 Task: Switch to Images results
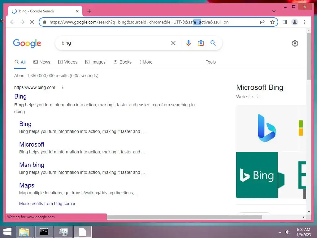[95, 62]
